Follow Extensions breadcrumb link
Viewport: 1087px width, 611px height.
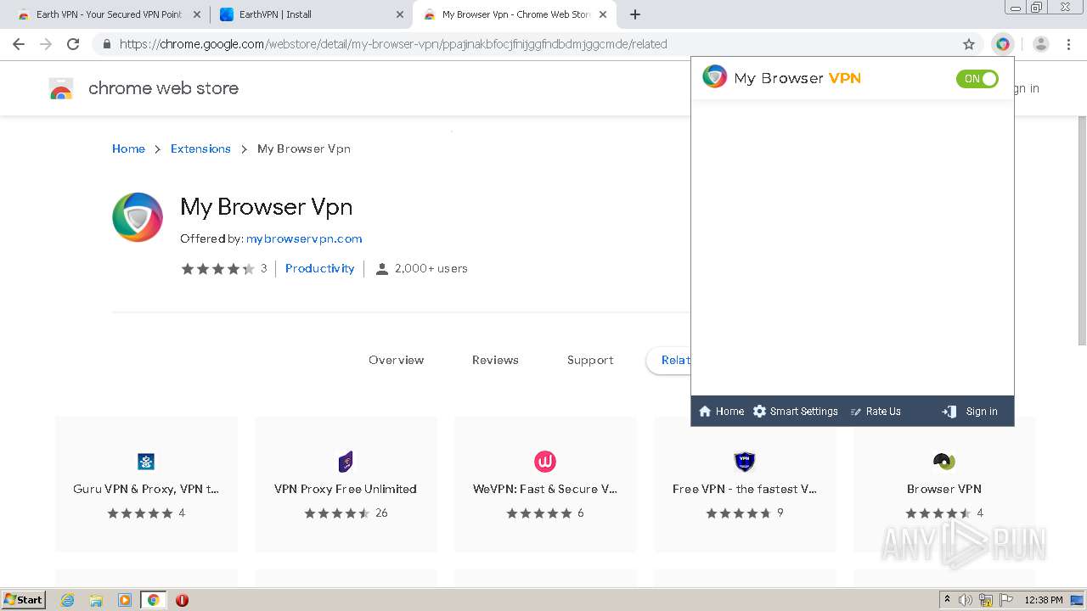[200, 149]
